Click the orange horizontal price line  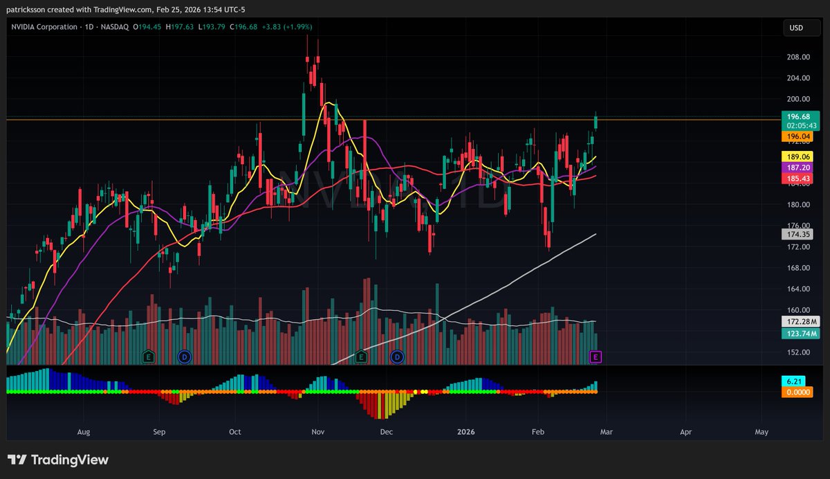392,120
